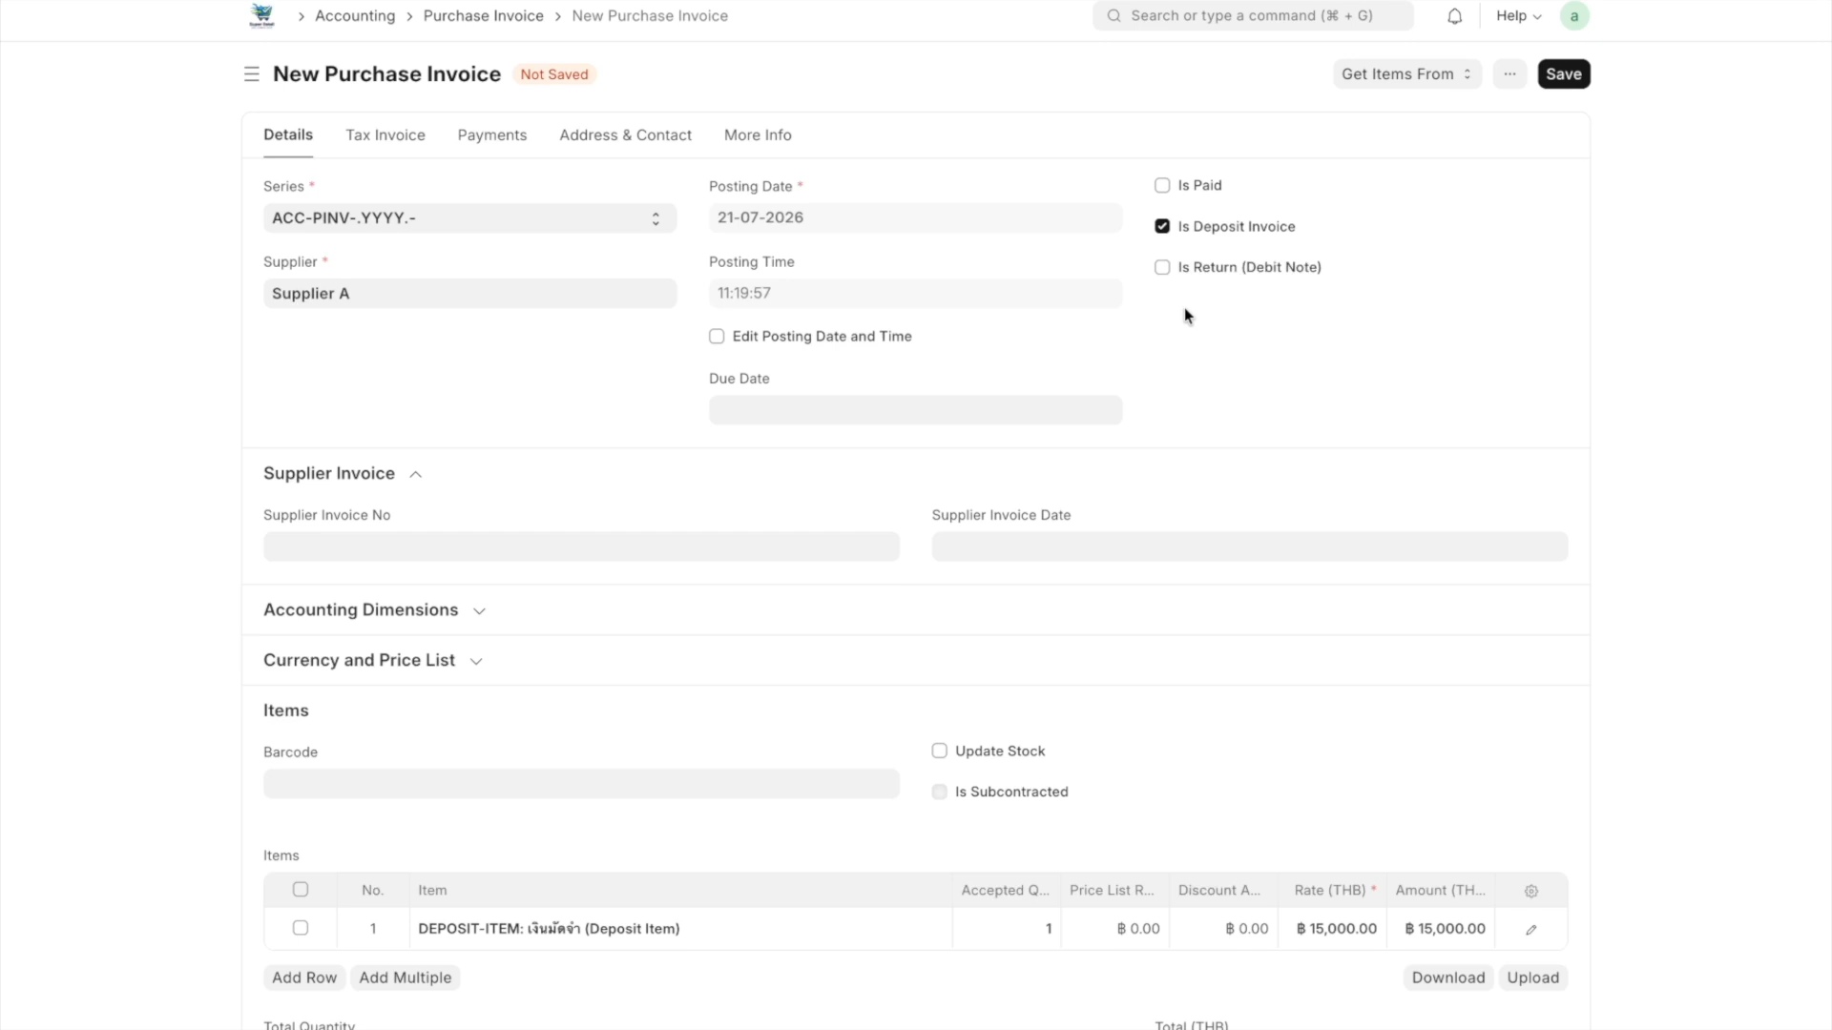
Task: Download the items table
Action: (1448, 978)
